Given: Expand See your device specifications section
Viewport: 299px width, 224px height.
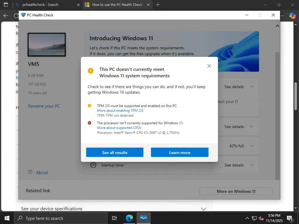Looking at the screenshot, I should [204, 209].
